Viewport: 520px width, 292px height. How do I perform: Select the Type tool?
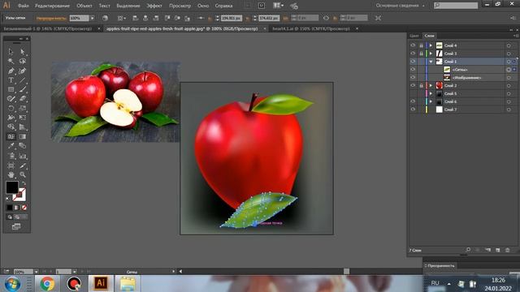pyautogui.click(x=11, y=80)
